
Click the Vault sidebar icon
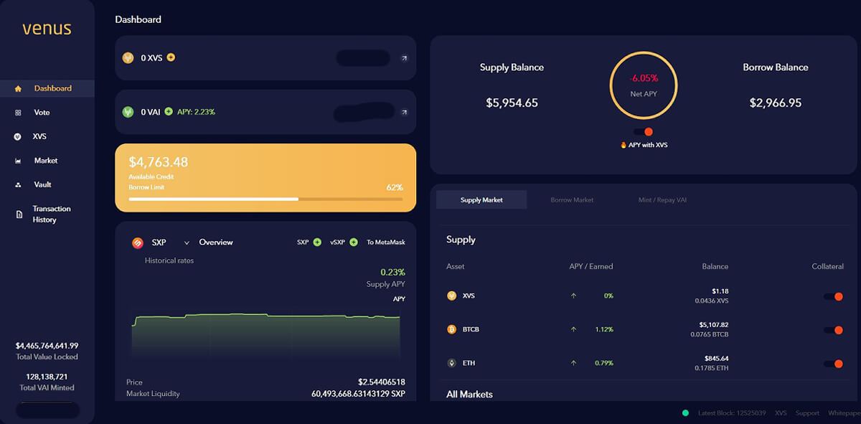18,185
